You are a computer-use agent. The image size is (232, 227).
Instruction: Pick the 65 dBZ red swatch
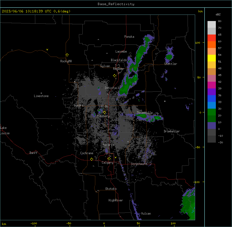(x=212, y=38)
